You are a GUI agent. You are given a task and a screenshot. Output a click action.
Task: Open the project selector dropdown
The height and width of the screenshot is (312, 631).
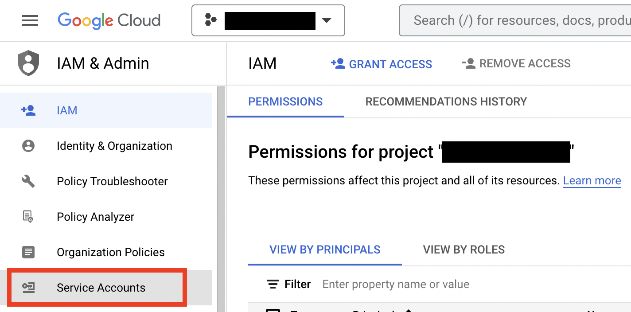pos(268,20)
